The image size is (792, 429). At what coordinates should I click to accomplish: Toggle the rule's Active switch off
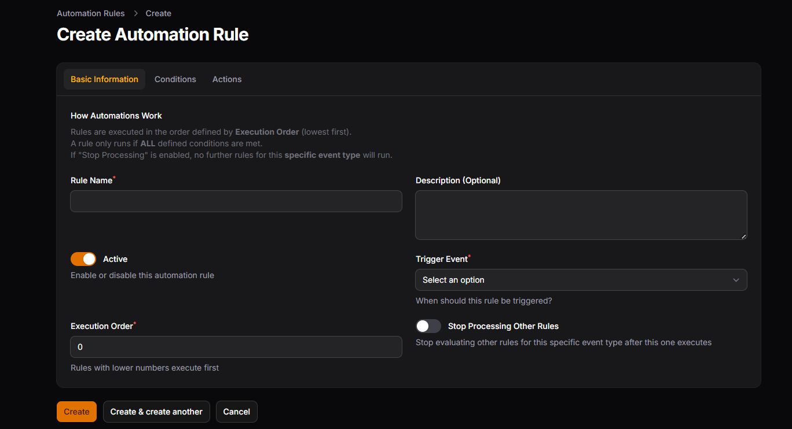pyautogui.click(x=83, y=258)
